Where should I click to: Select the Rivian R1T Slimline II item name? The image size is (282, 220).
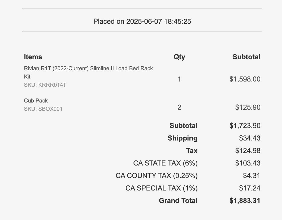(88, 72)
